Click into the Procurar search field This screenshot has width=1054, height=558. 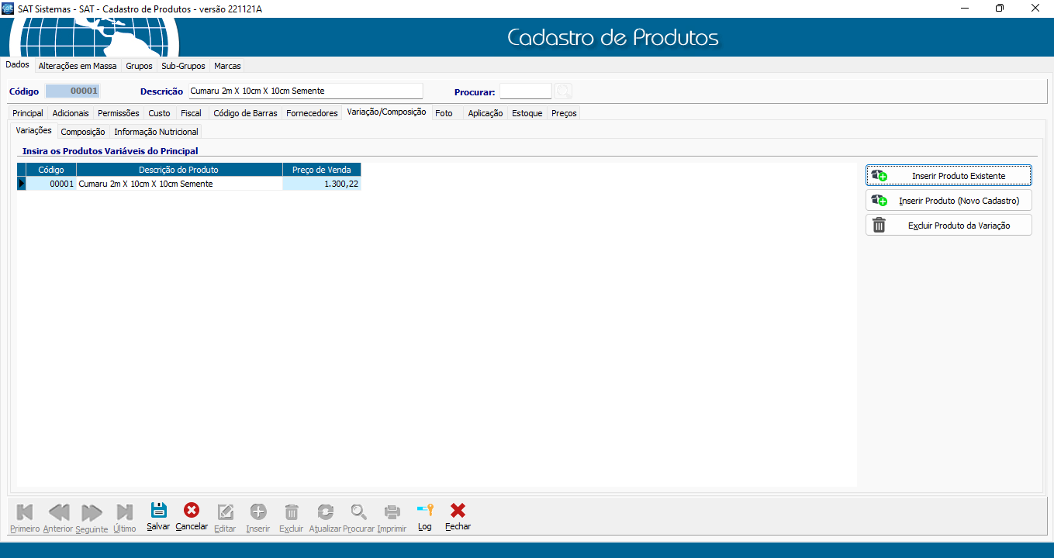(x=525, y=91)
